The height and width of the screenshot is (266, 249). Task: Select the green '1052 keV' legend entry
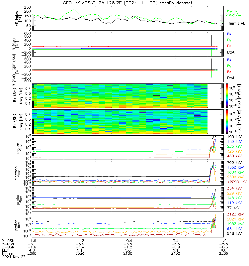pos(235,224)
